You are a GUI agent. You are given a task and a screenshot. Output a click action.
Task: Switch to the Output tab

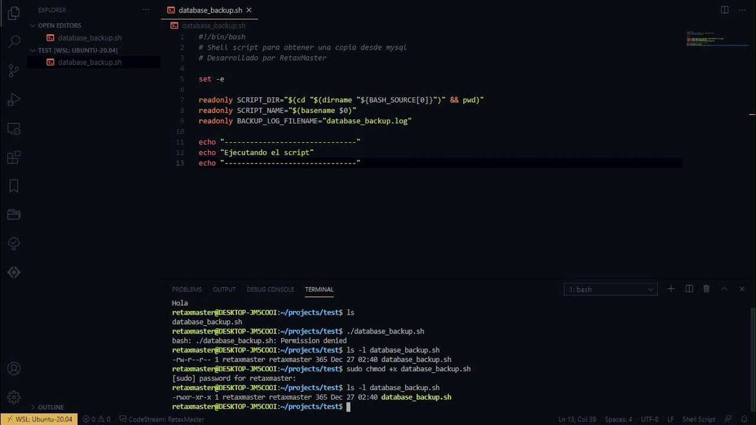coord(224,289)
